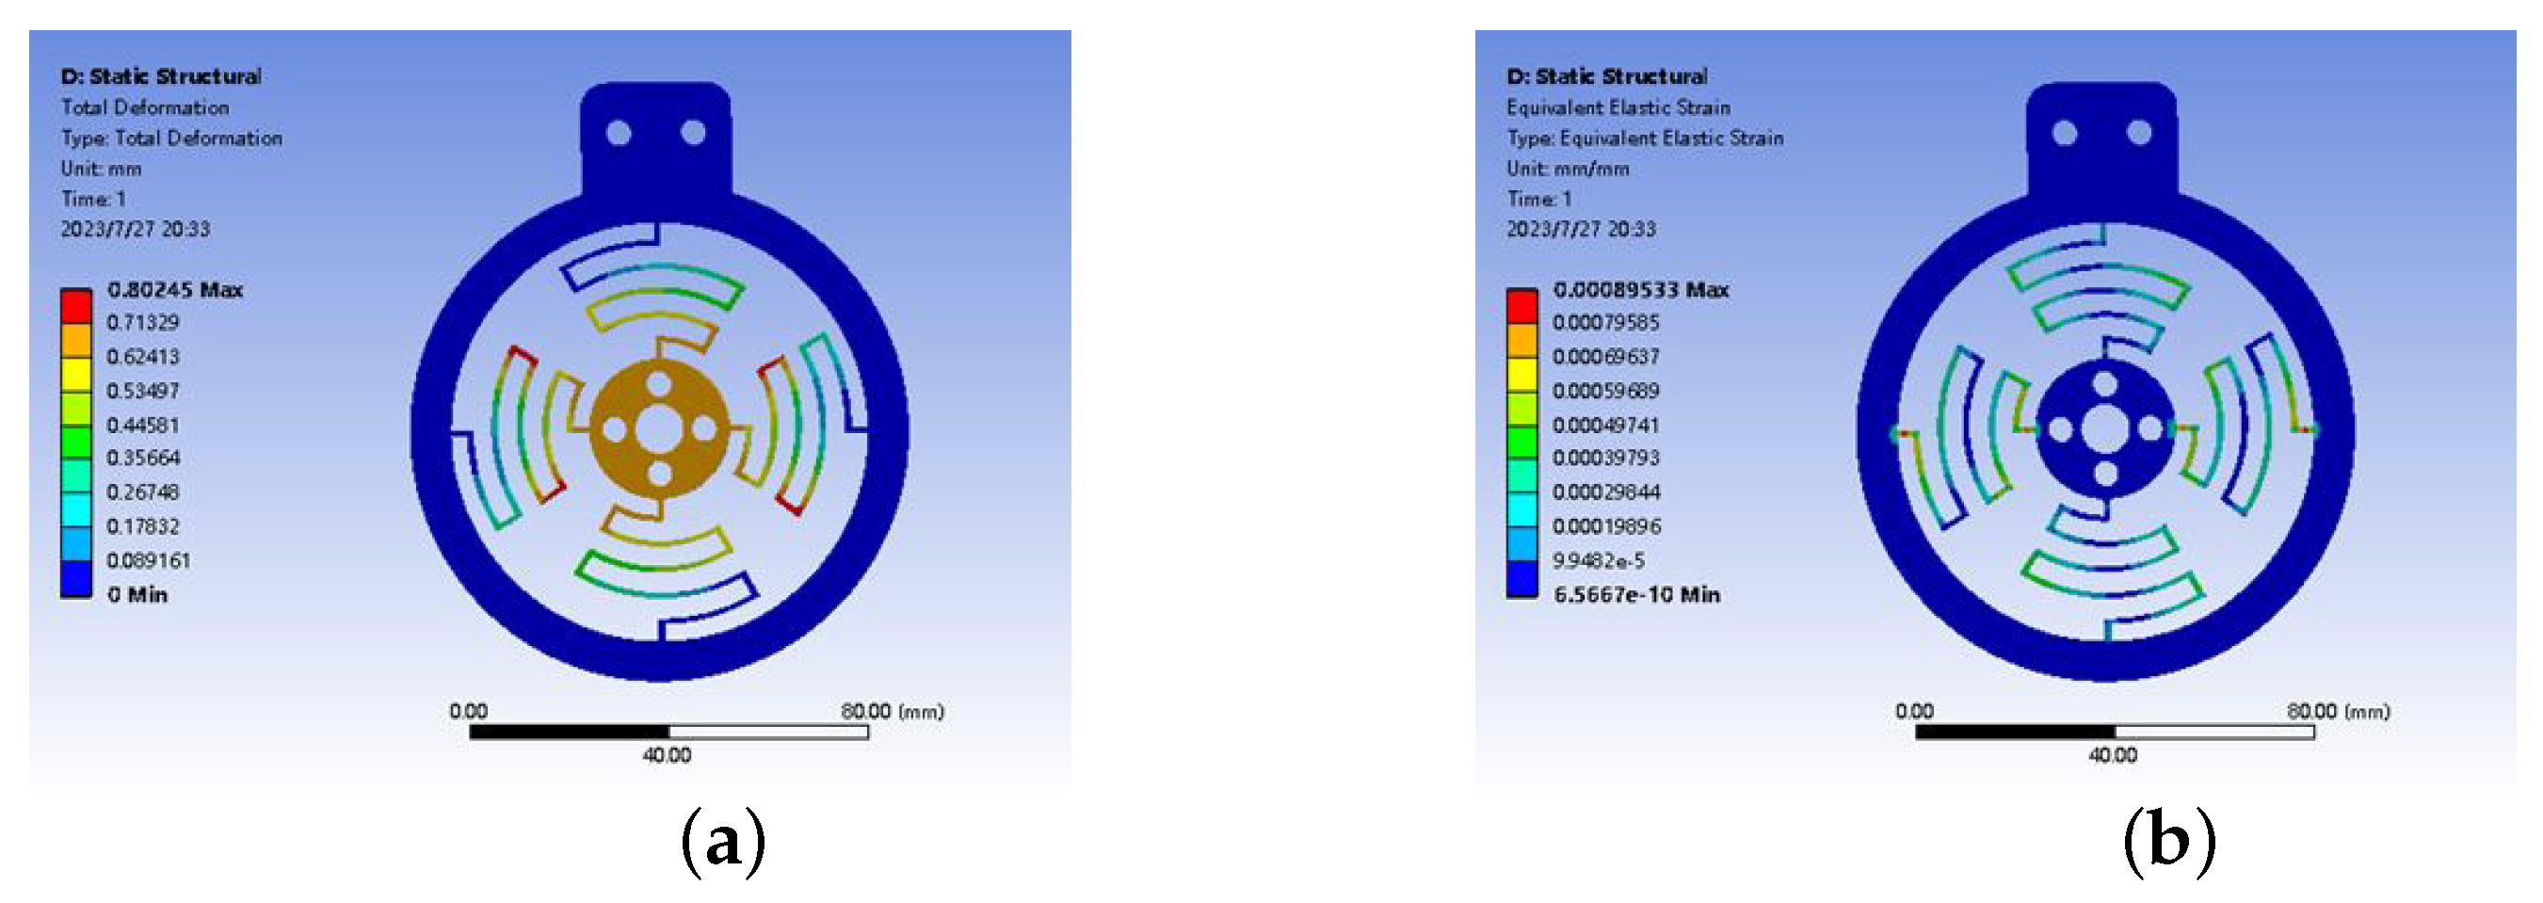
Task: Select the "0.089161" legend value
Action: [x=149, y=560]
